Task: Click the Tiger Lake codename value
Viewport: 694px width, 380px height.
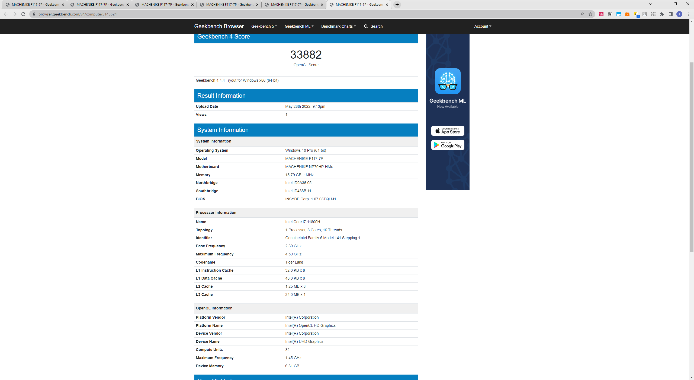Action: click(x=294, y=262)
